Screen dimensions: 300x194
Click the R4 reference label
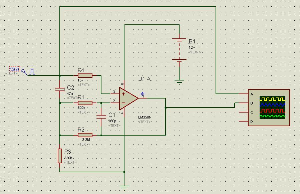(81, 70)
